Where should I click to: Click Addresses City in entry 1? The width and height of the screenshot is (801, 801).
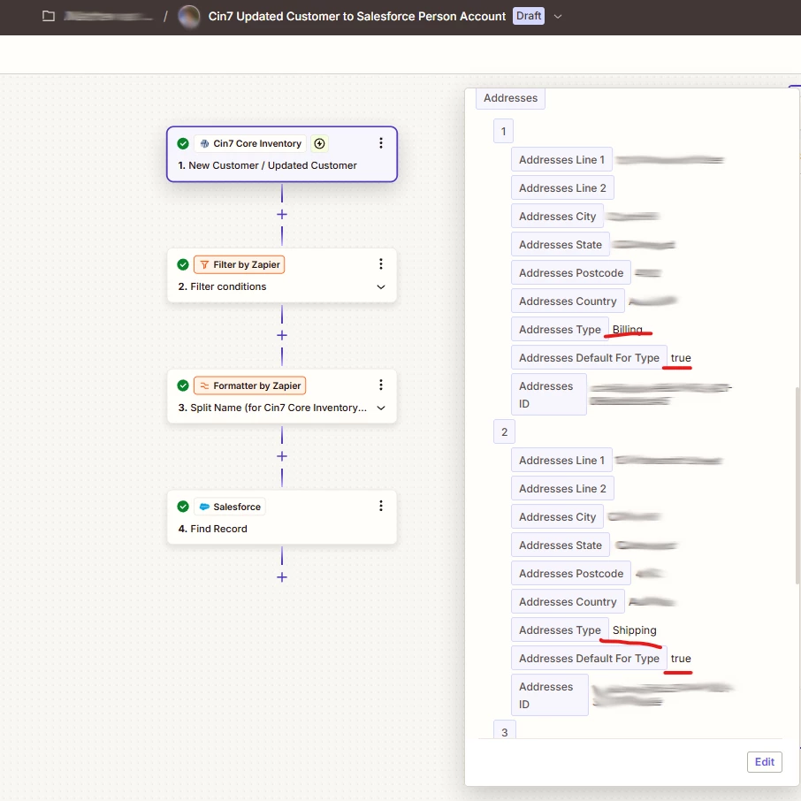click(557, 217)
